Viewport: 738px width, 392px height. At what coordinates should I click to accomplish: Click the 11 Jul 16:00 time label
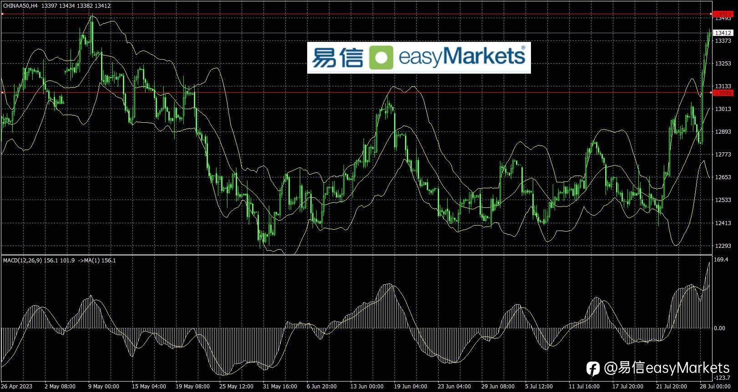pos(584,387)
